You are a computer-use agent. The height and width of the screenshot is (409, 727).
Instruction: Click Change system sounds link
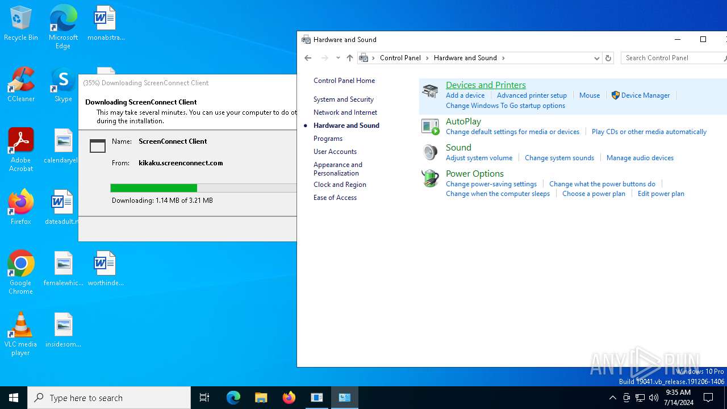559,158
